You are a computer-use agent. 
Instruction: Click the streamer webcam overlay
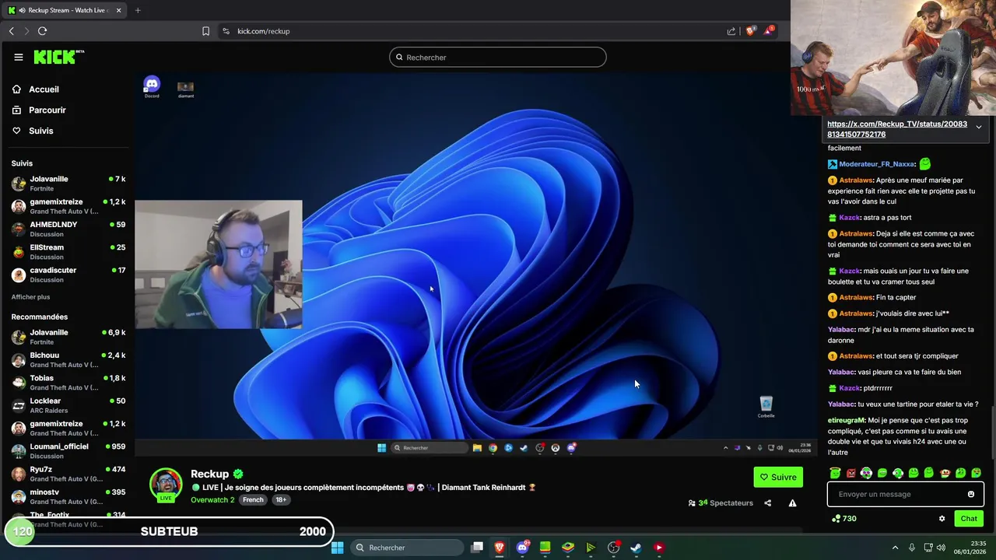219,264
